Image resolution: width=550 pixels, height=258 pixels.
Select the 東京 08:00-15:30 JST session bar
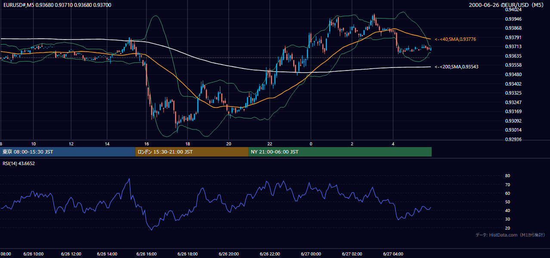pyautogui.click(x=68, y=152)
